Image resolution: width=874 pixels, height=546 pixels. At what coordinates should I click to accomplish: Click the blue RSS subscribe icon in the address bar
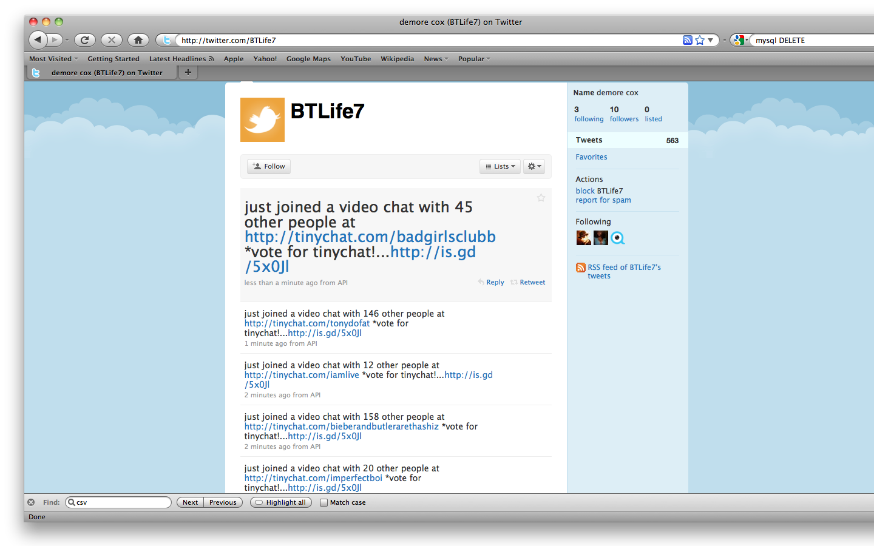(x=687, y=39)
